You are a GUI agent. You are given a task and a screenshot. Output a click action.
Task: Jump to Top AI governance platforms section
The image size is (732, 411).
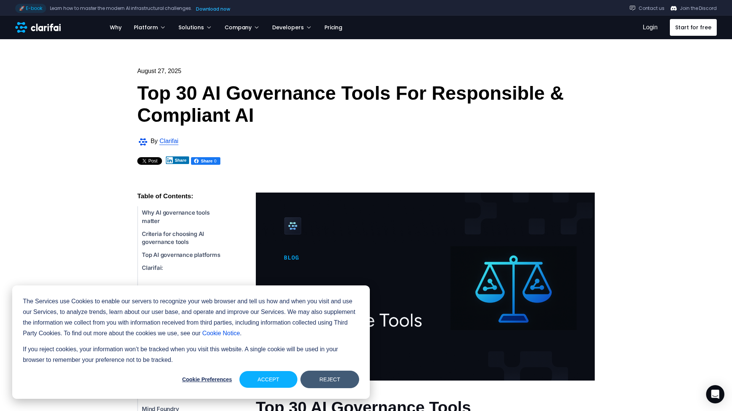181,255
